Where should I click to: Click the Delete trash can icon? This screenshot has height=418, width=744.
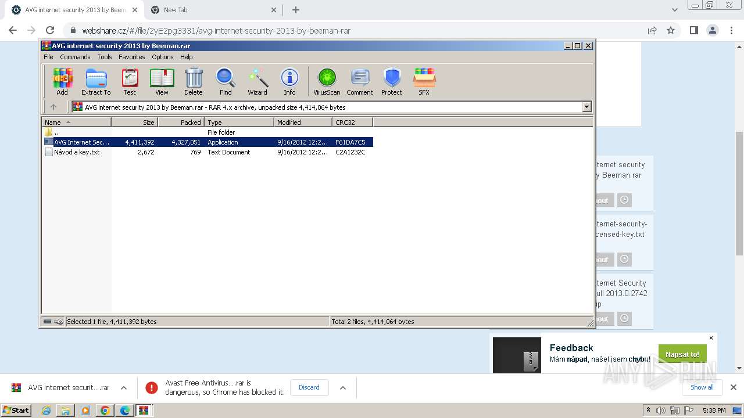click(194, 81)
